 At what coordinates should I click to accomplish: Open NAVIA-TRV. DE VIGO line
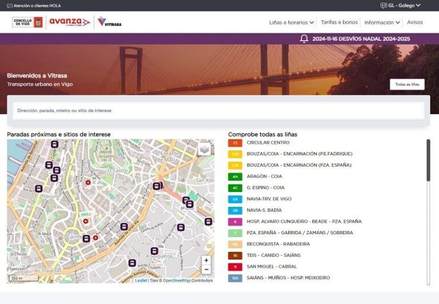[269, 199]
